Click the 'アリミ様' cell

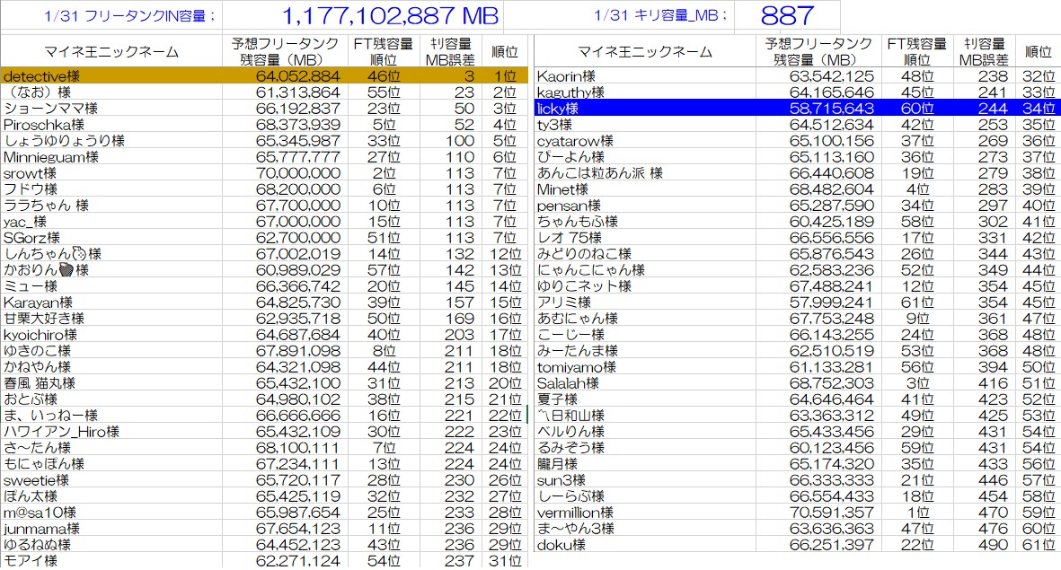pos(645,303)
